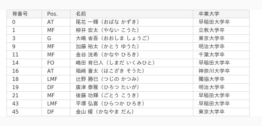This screenshot has width=262, height=126.
Task: Click the 卒業大学 column header
Action: coord(221,14)
